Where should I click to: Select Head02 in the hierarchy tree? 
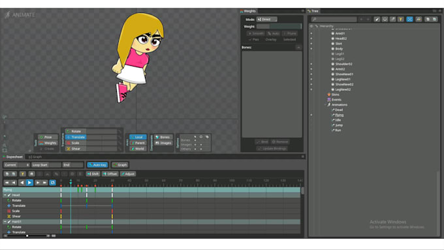click(341, 39)
